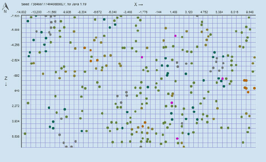
Task: Select the -144 X-axis coordinate label
Action: click(x=158, y=12)
